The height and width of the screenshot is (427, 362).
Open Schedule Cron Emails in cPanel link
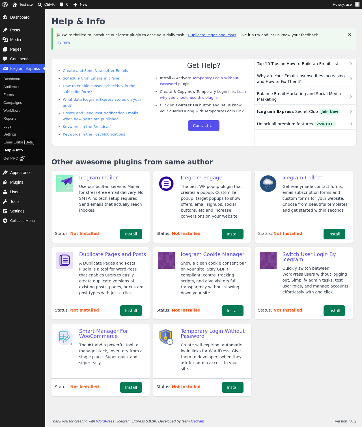click(x=92, y=78)
